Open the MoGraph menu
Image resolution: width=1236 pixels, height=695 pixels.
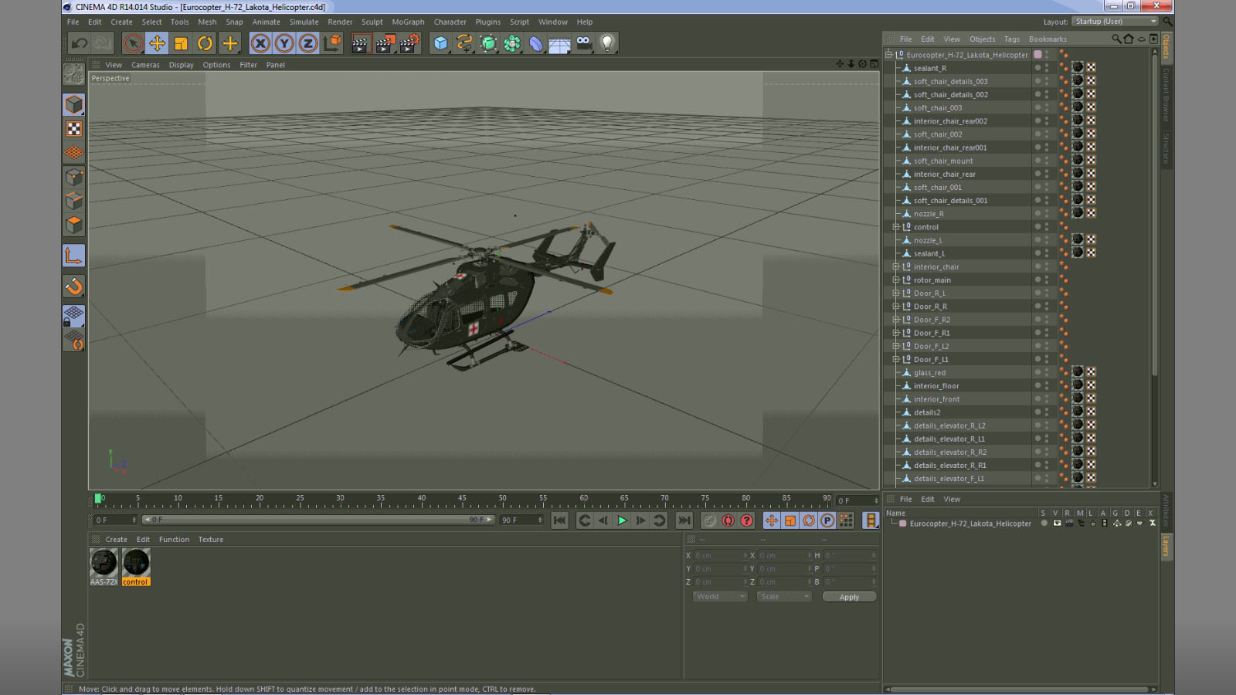408,22
